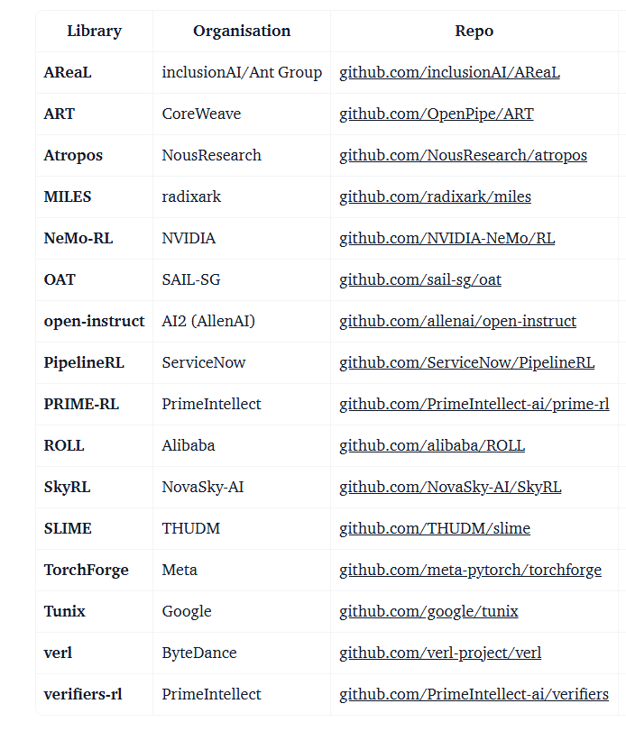Select the Organisation column header
The width and height of the screenshot is (626, 731).
point(242,32)
